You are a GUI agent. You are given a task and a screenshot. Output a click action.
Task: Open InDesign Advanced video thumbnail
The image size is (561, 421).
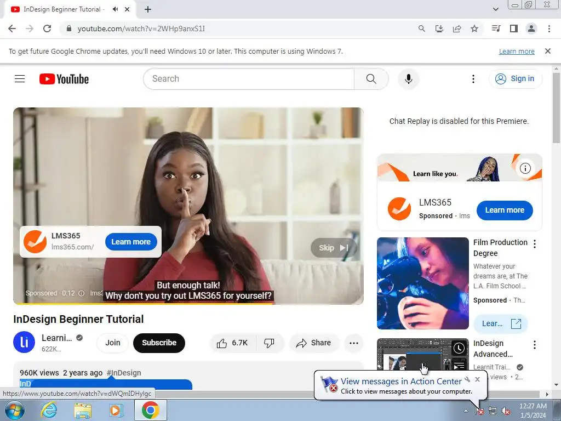coord(422,355)
